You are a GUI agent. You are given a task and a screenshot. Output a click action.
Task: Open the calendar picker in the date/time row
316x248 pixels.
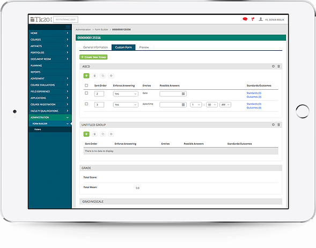[183, 105]
